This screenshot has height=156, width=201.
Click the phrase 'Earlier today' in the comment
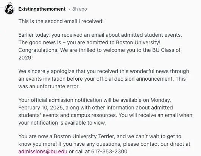(x=34, y=35)
